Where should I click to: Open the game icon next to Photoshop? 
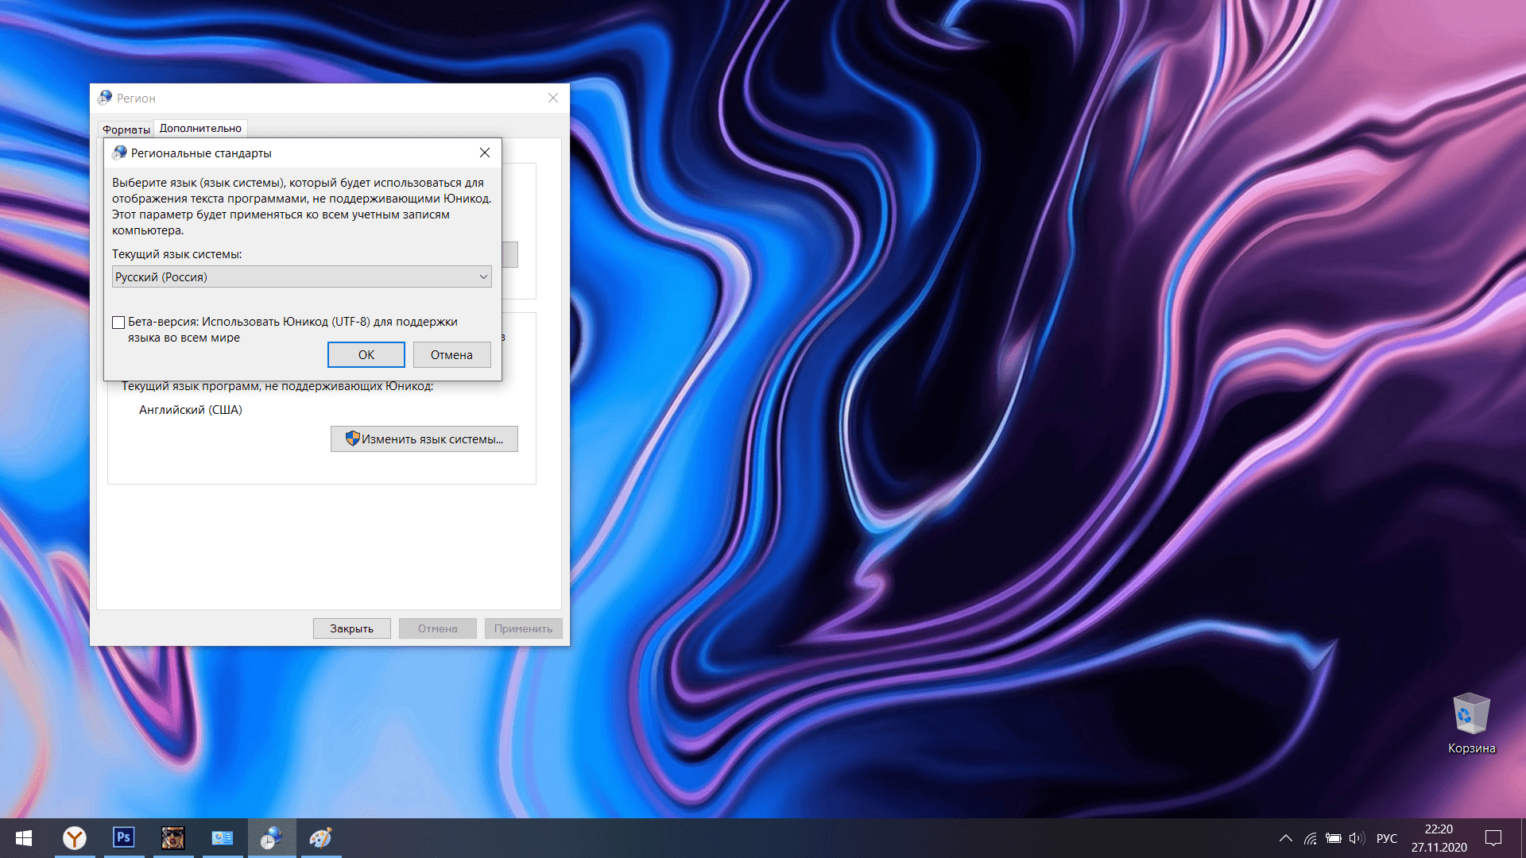[x=173, y=838]
